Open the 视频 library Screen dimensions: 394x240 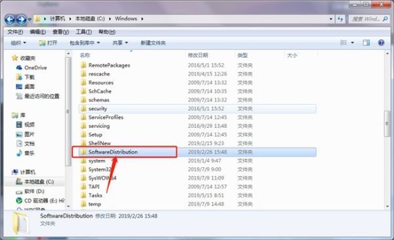click(25, 125)
